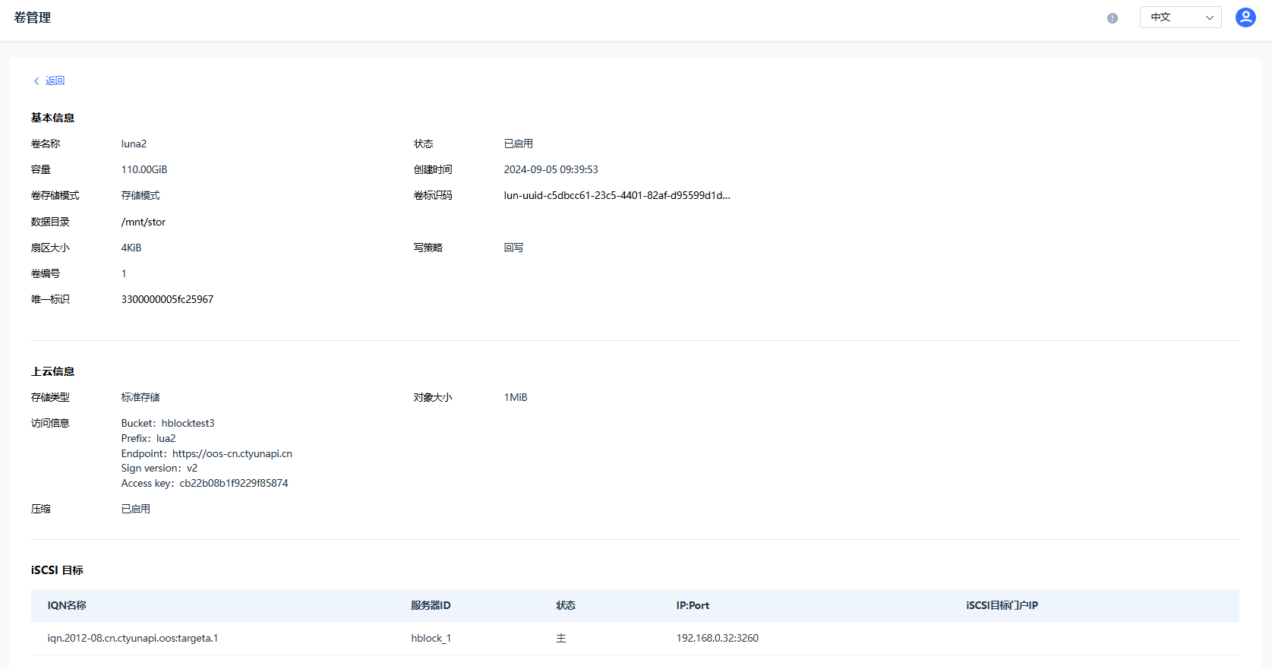This screenshot has width=1272, height=669.
Task: Click the server ID hblock_1 cell
Action: tap(431, 638)
